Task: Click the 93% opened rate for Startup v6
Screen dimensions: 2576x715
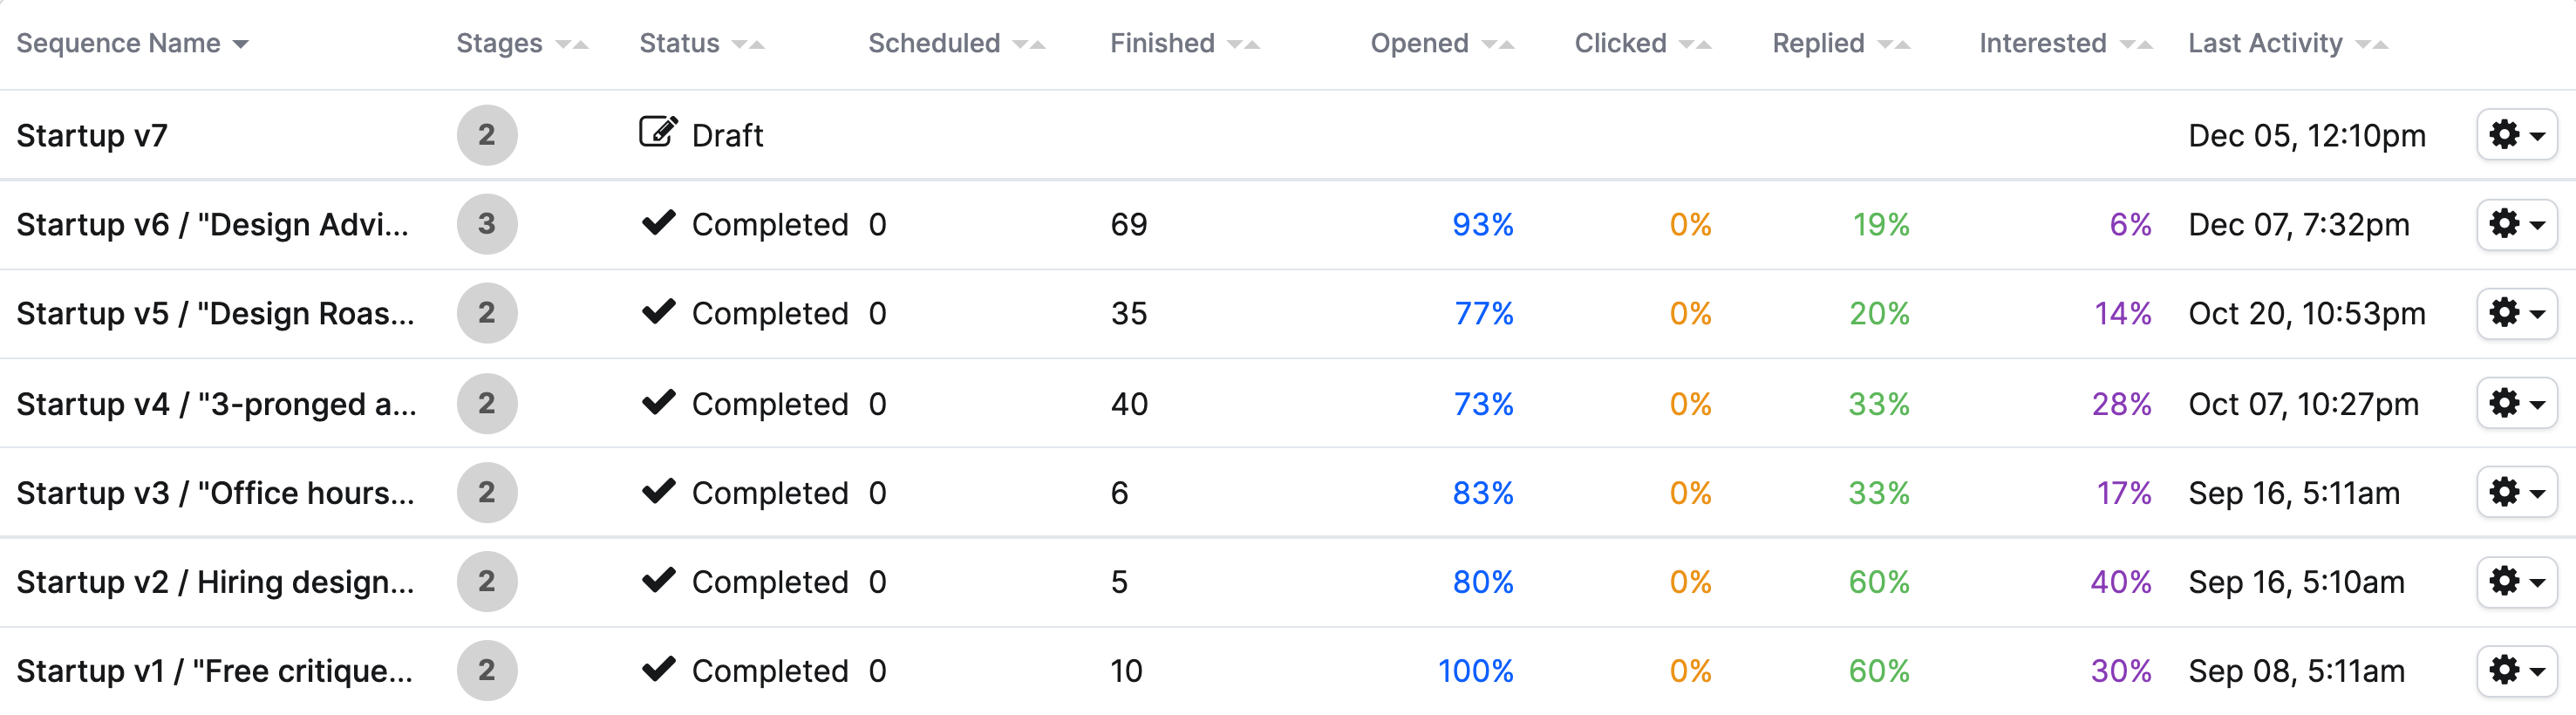Action: point(1482,225)
